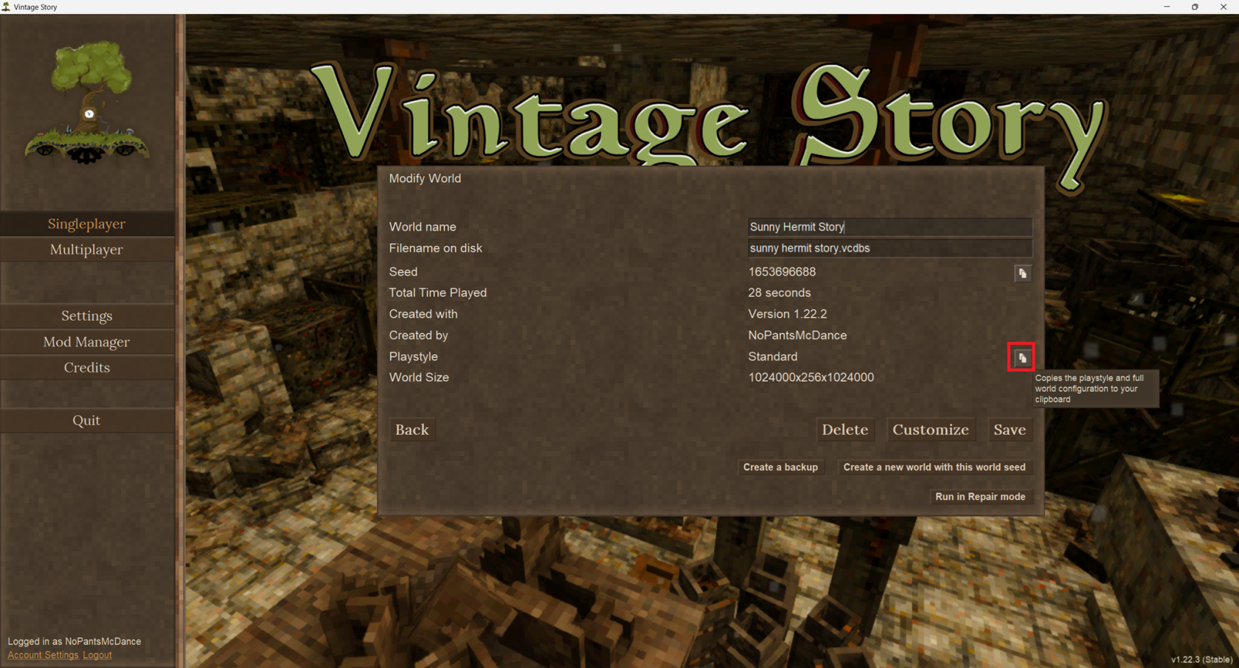
Task: Click the world size value 1024000x256x1024000
Action: [811, 378]
